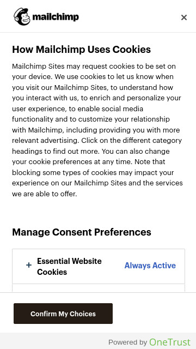Click the green OneTrust logo
The image size is (196, 349).
coord(170,342)
